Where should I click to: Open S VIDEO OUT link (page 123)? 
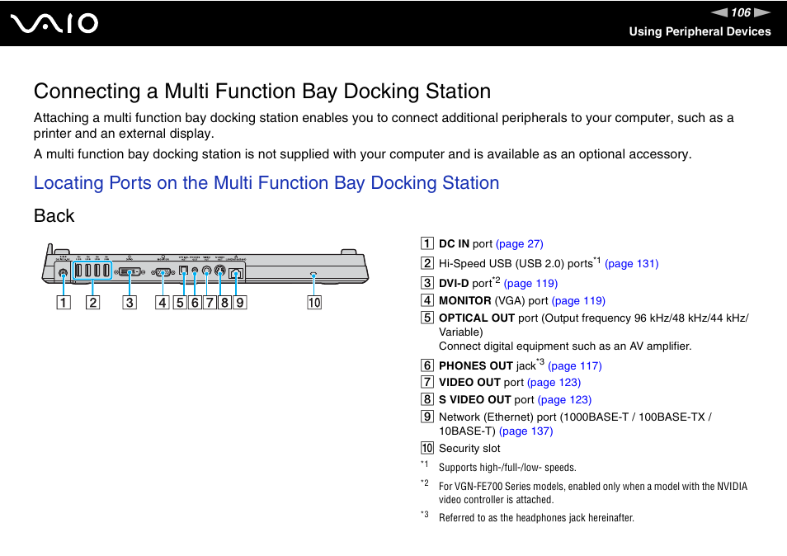coord(564,400)
